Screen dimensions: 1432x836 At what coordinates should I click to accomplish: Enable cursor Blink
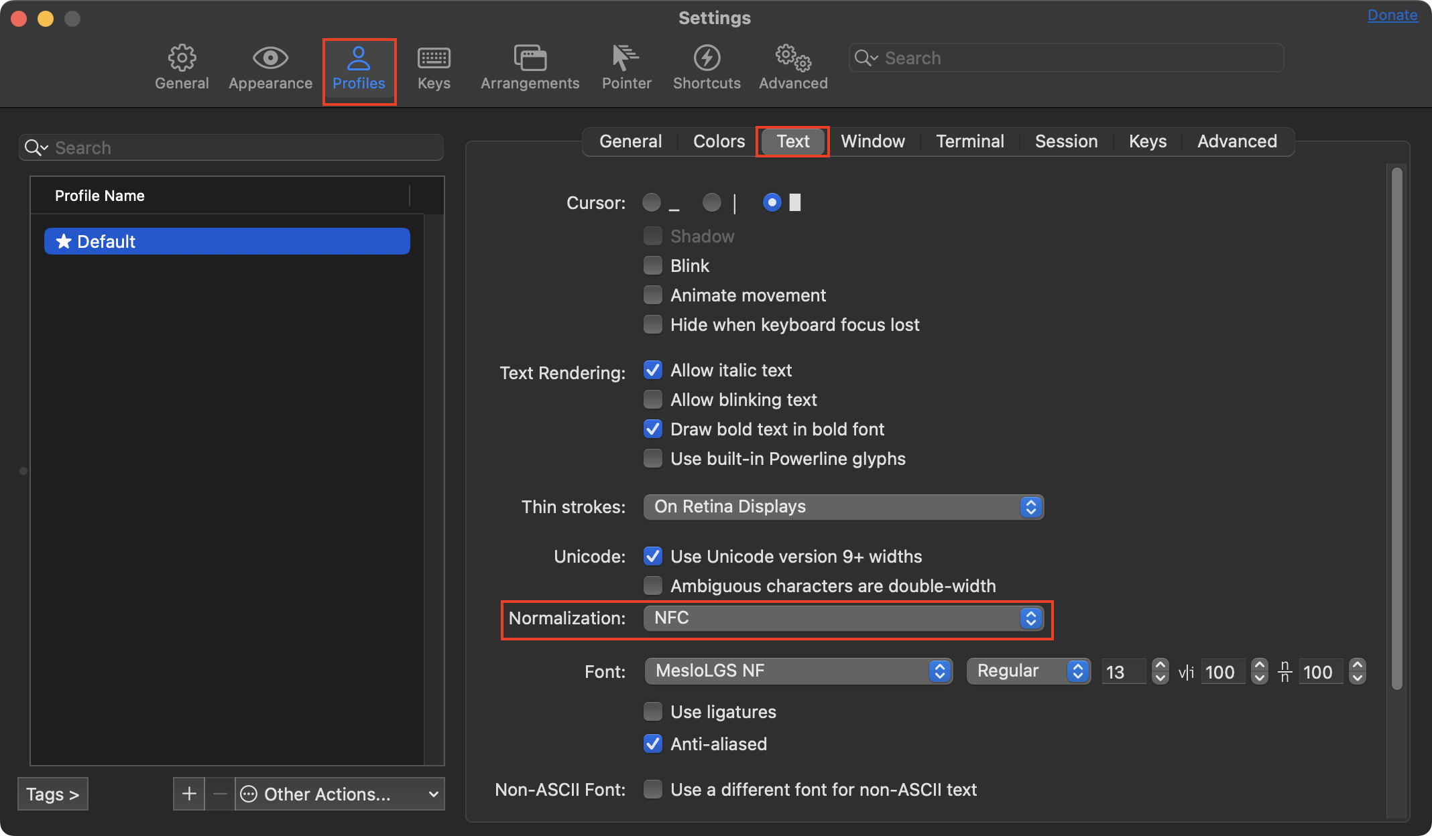pos(652,265)
